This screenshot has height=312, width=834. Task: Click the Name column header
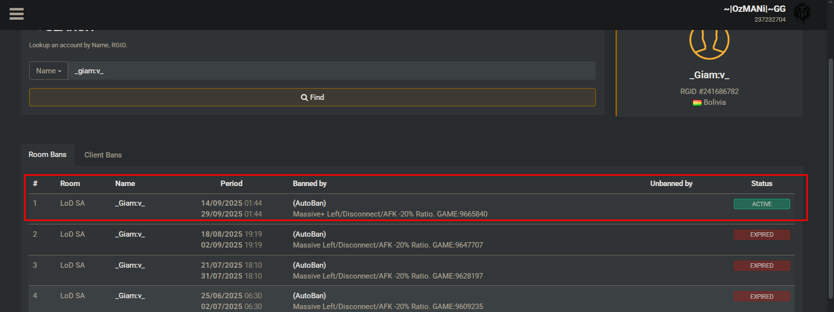125,184
